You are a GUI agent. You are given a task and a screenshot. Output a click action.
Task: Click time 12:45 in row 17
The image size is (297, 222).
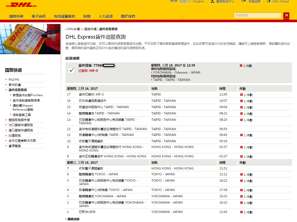[x=223, y=94]
